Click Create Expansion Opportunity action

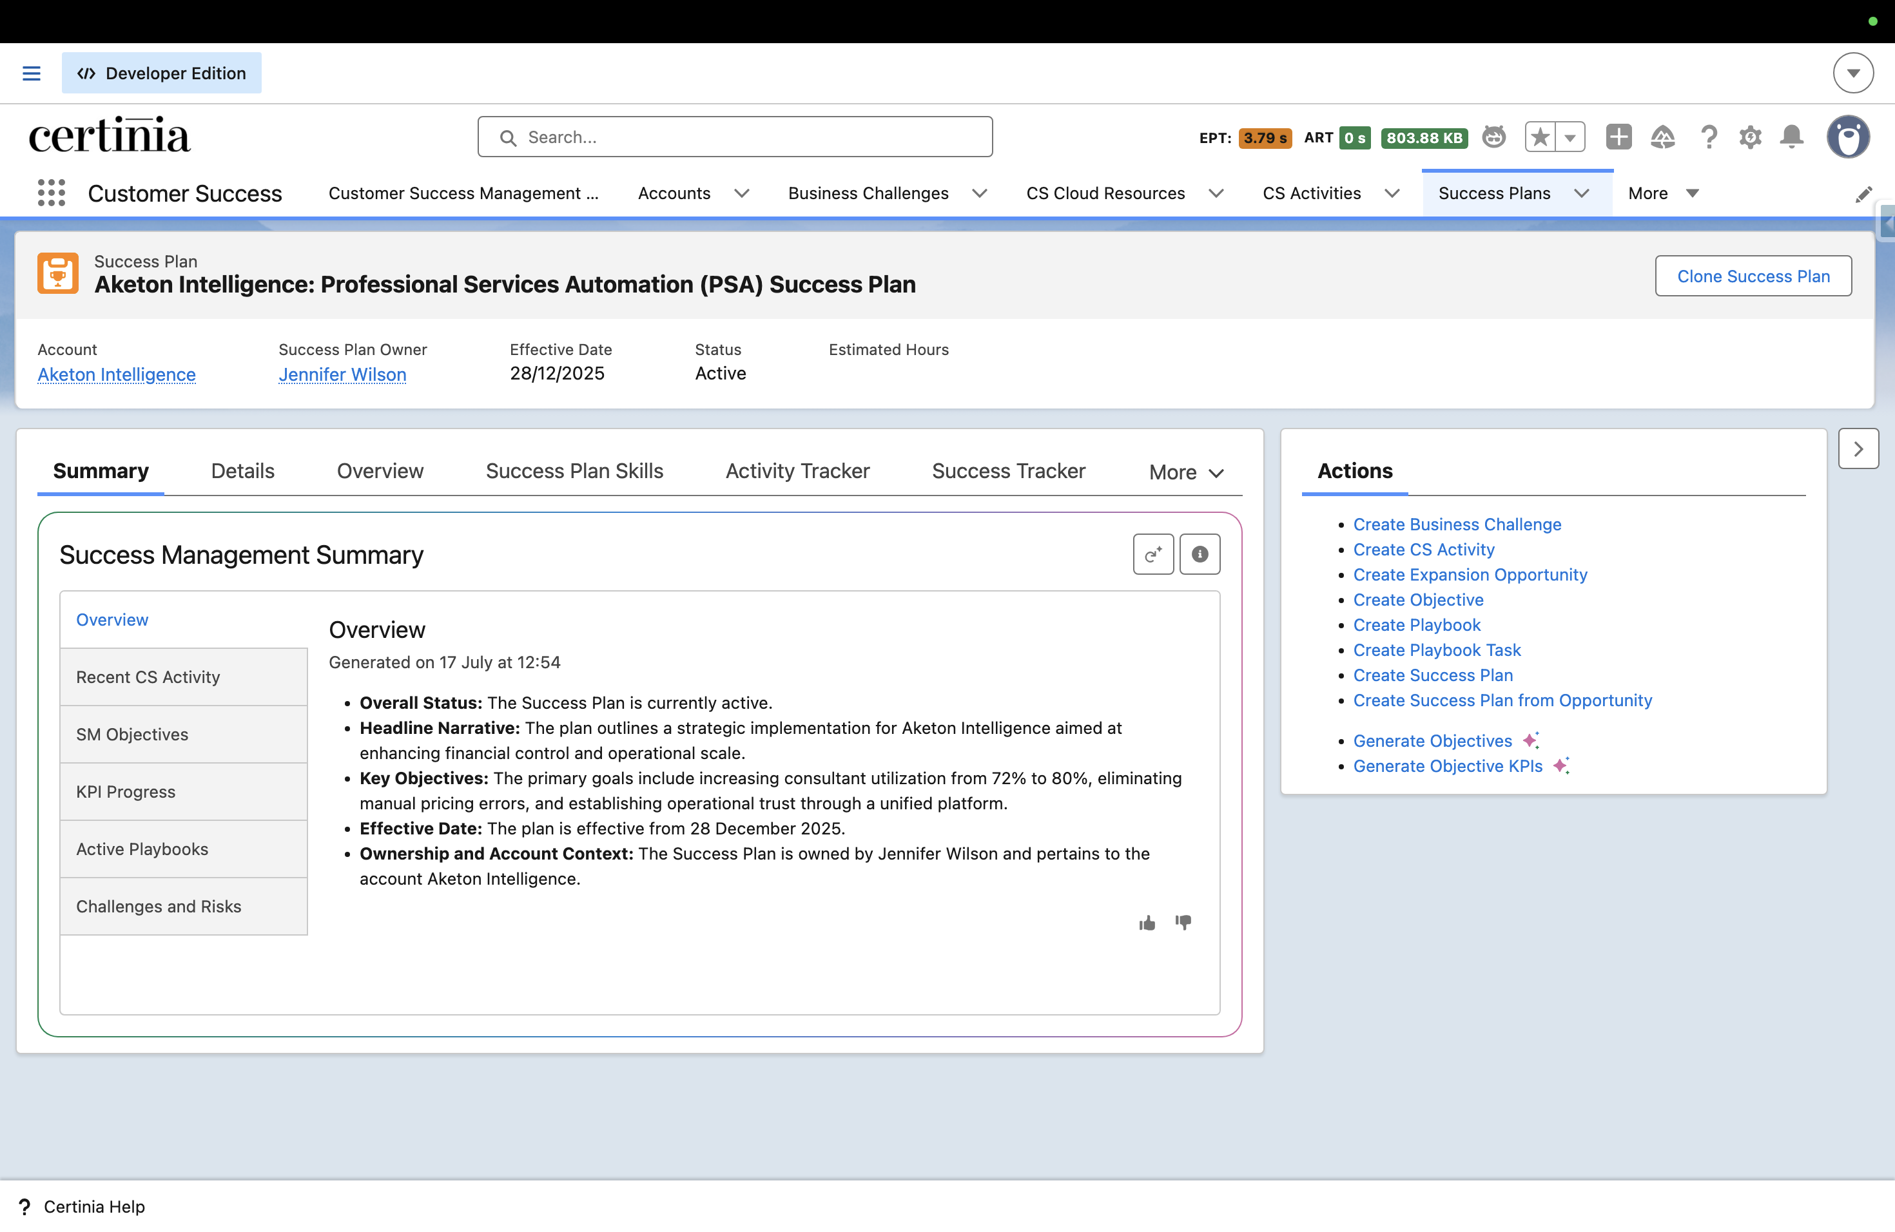[1470, 575]
